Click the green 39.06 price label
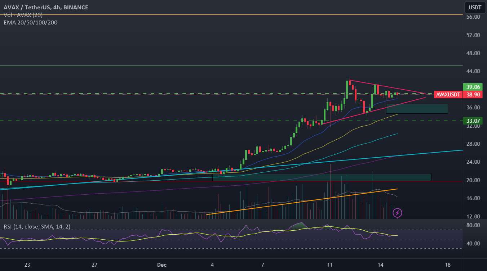The image size is (487, 271). 473,87
